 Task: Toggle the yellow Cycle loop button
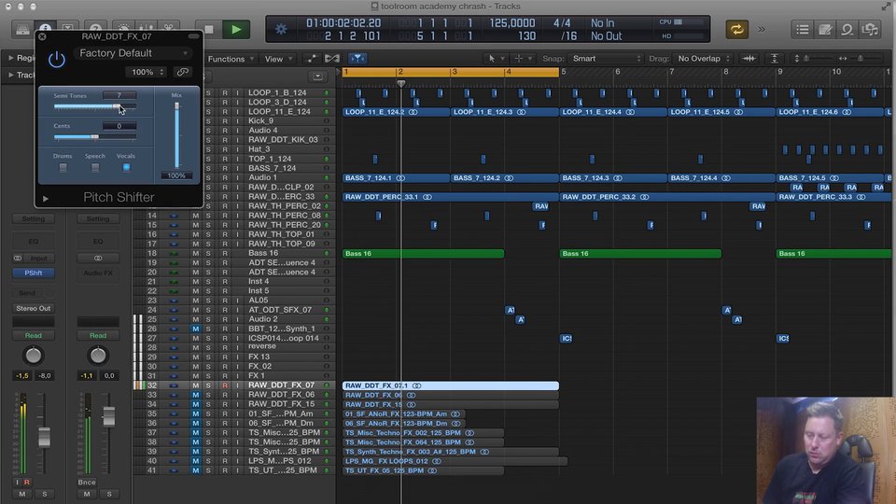coord(736,29)
